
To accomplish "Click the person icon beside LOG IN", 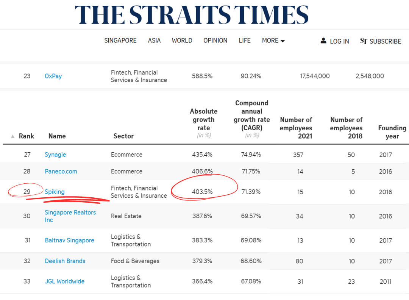I will point(323,41).
